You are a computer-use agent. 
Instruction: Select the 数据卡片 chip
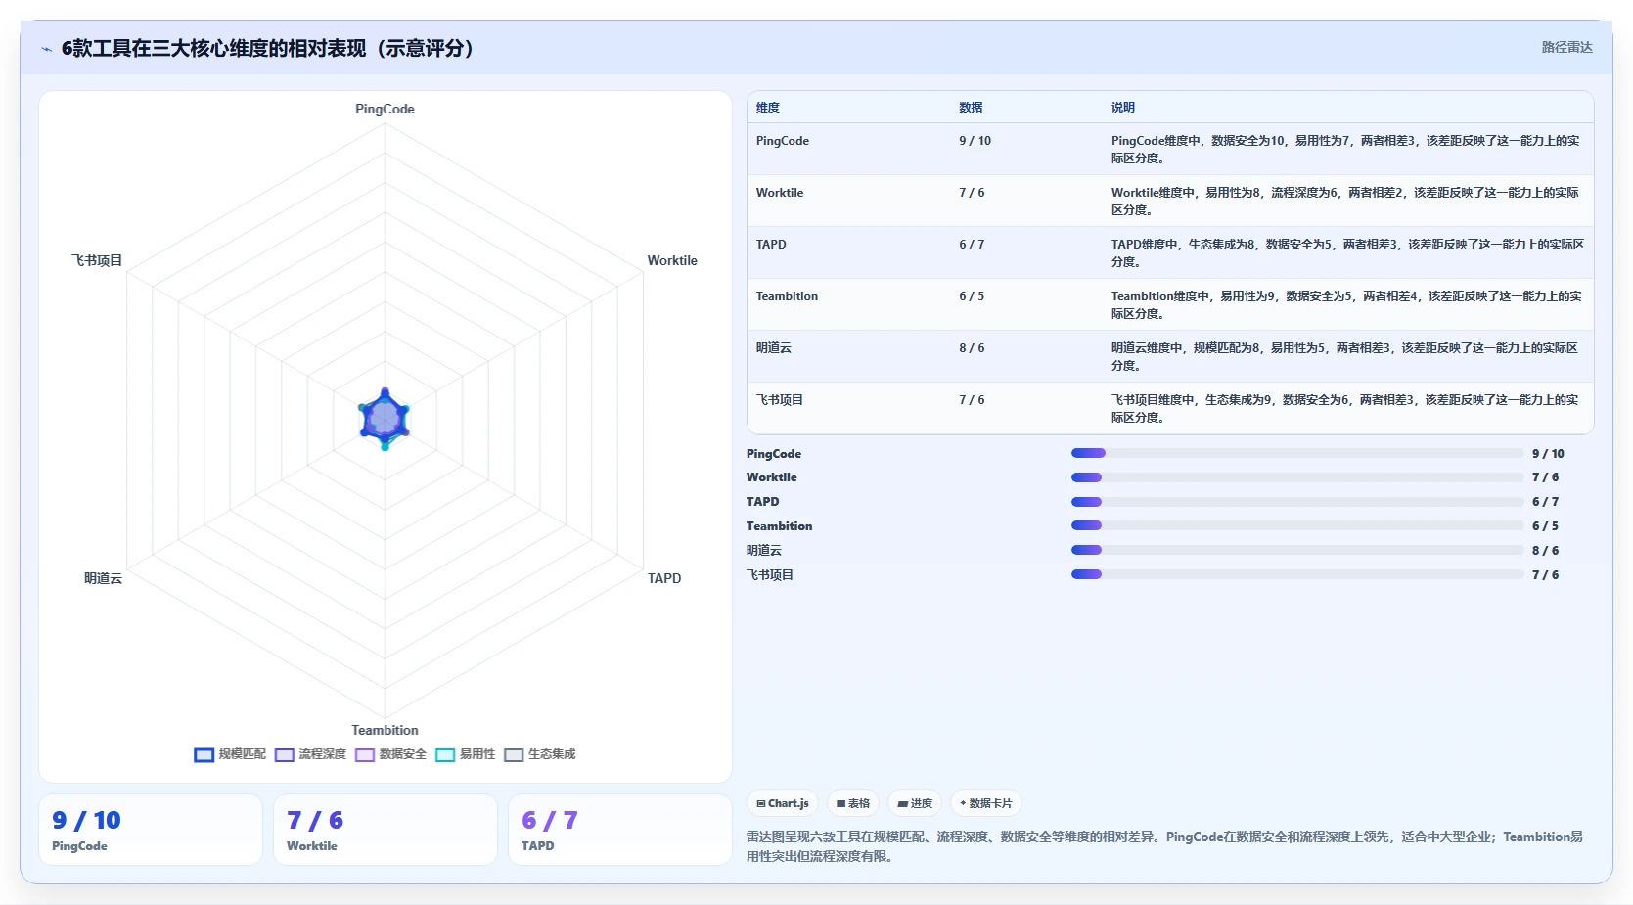(x=986, y=803)
